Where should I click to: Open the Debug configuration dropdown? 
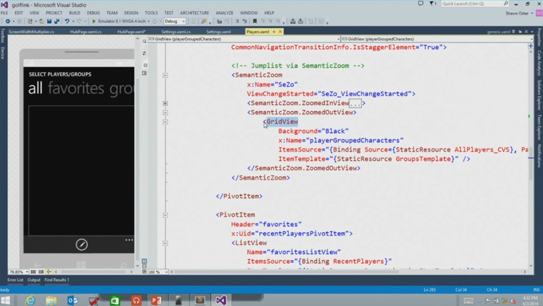coord(175,21)
